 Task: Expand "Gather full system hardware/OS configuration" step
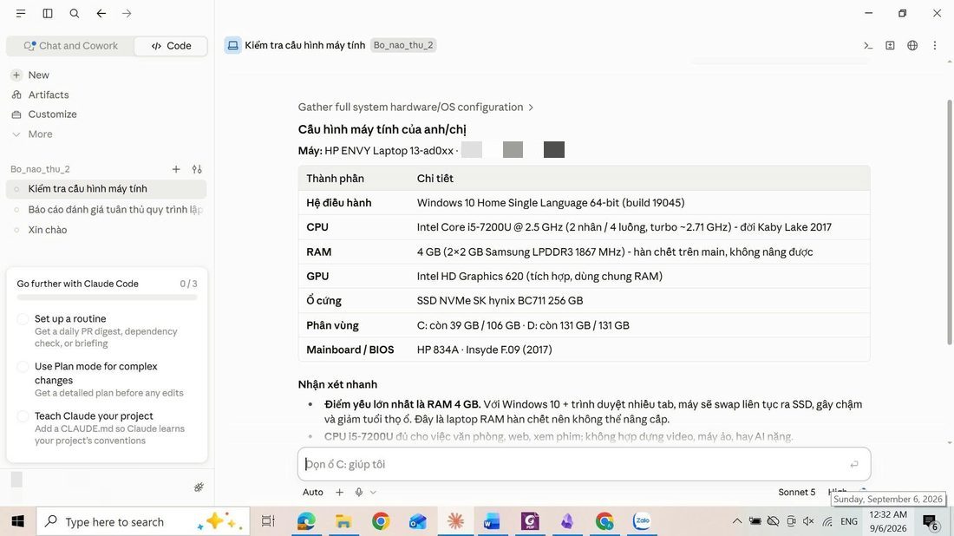click(x=415, y=107)
